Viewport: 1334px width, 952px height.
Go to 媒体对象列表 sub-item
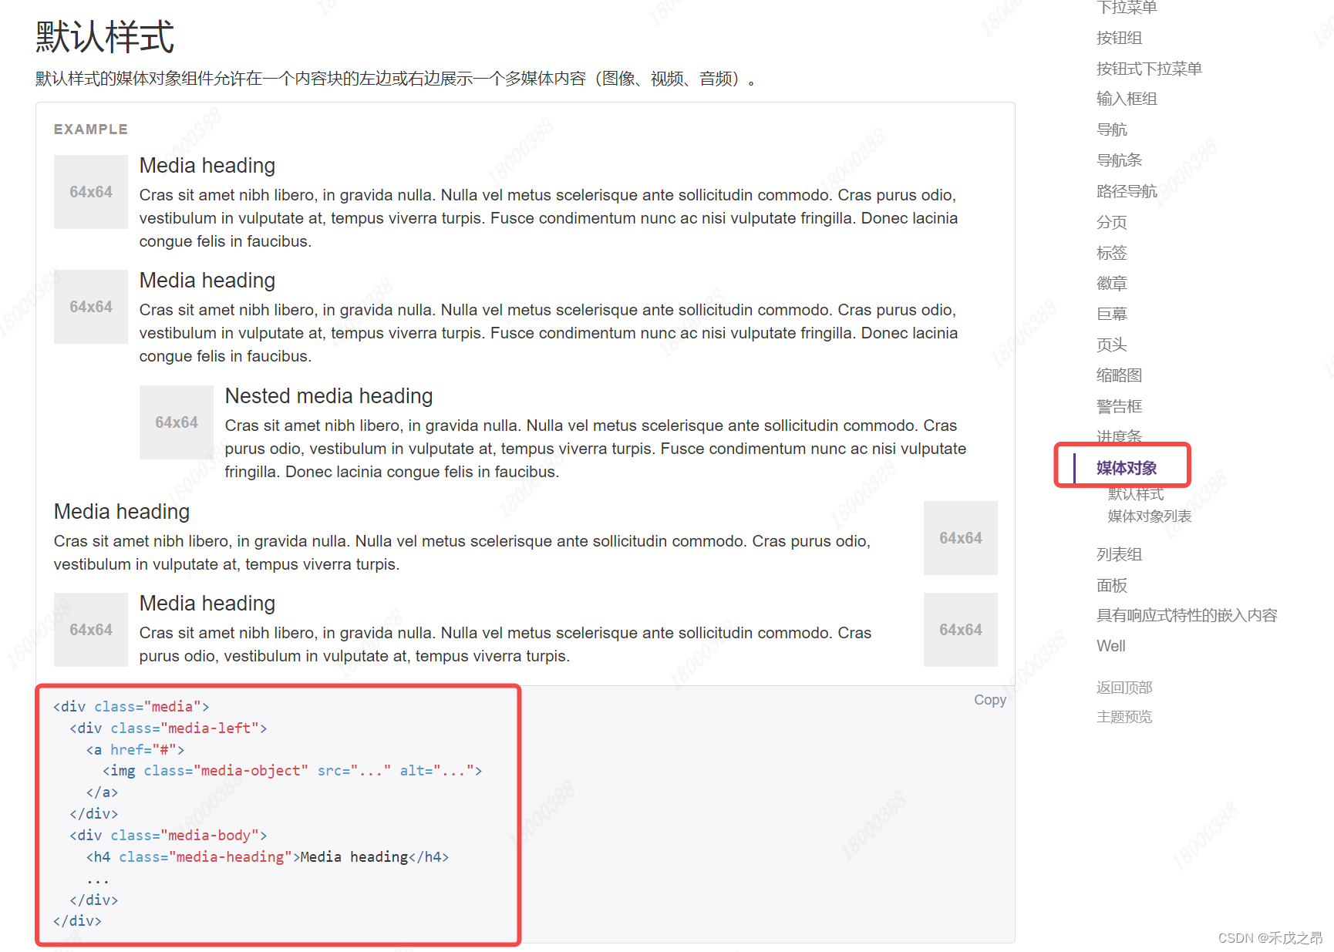tap(1150, 516)
